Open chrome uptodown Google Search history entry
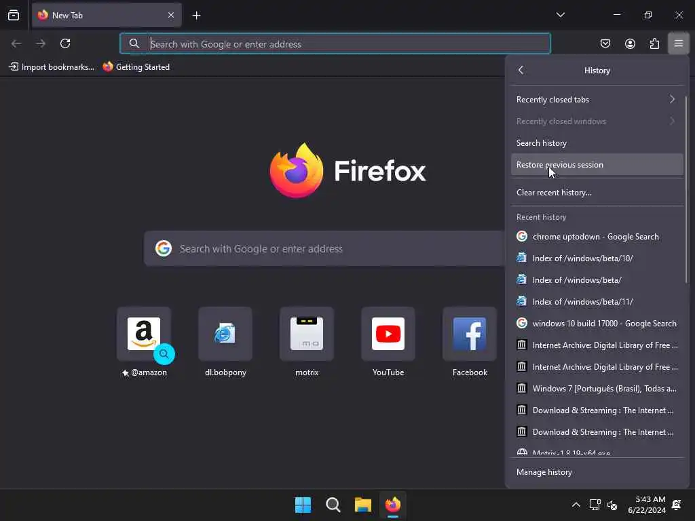Viewport: 695px width, 521px height. [x=597, y=237]
